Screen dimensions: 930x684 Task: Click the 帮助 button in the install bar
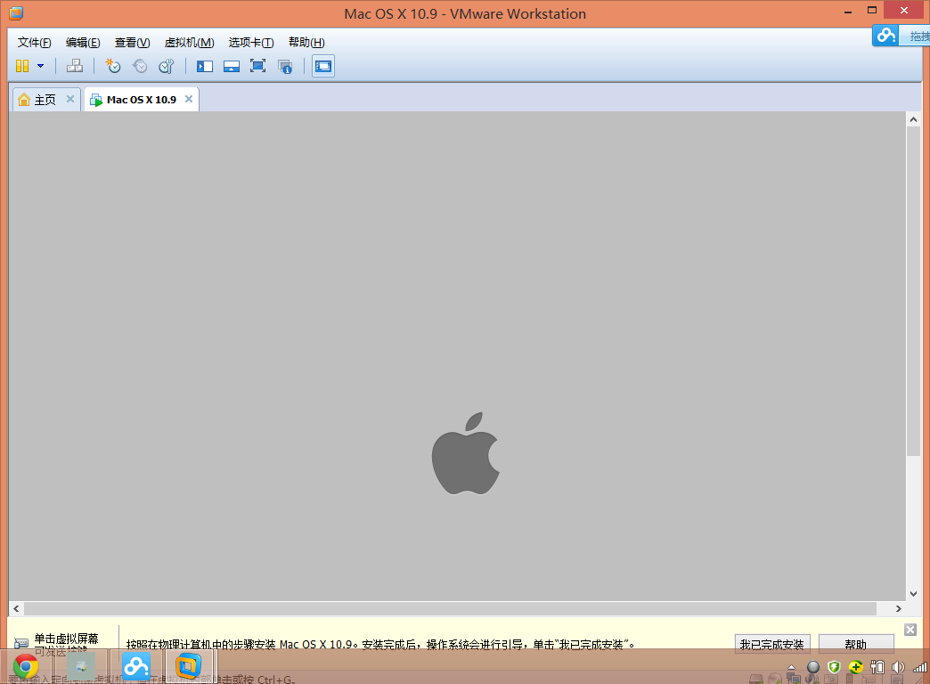click(856, 644)
